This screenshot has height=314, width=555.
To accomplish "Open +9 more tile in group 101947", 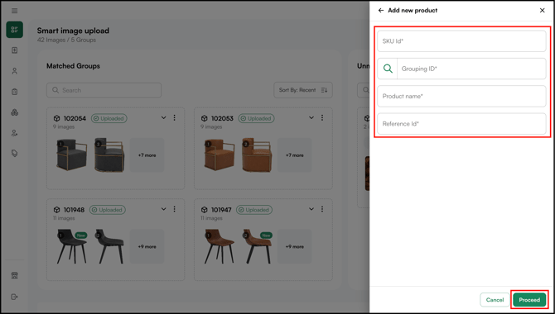I will (295, 246).
